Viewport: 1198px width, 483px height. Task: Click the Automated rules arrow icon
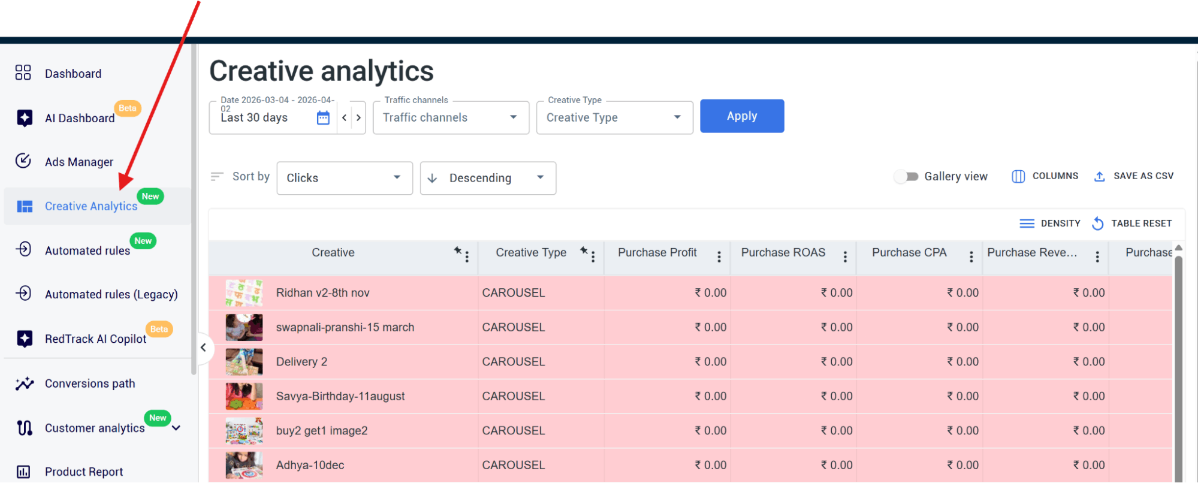click(23, 249)
